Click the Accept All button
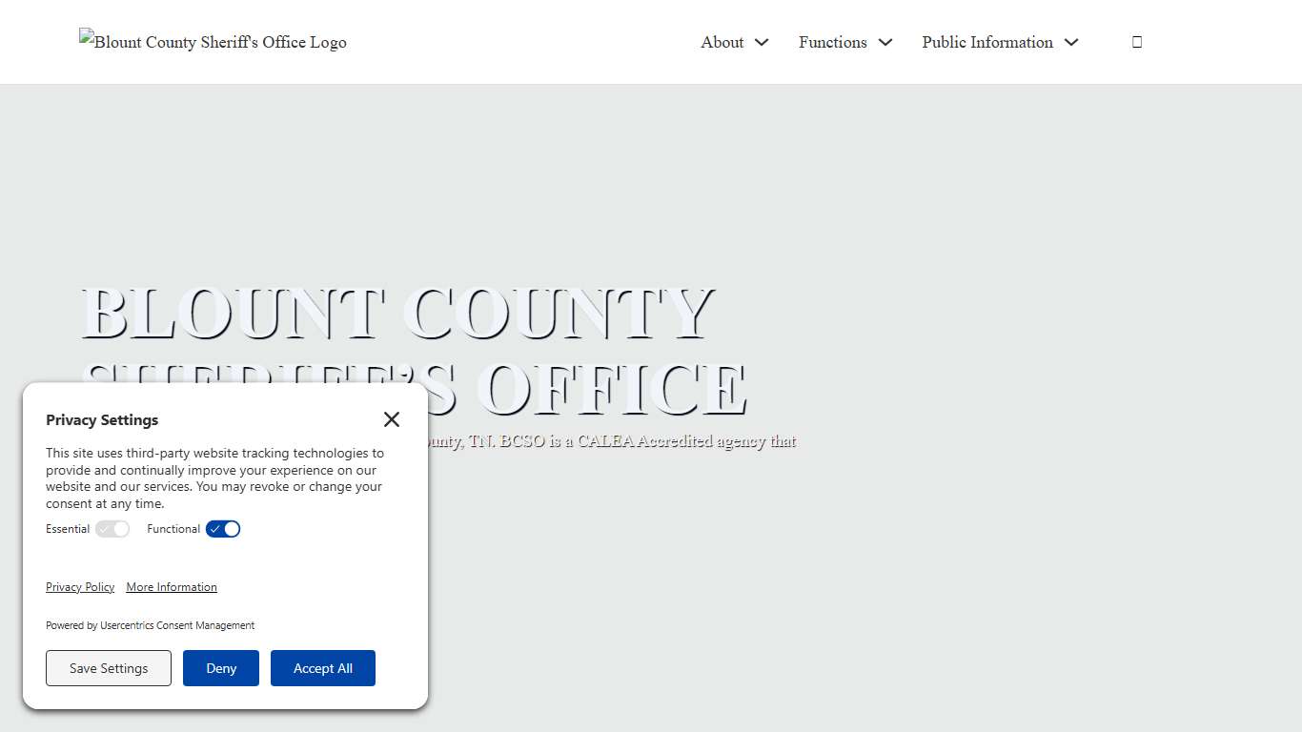Viewport: 1302px width, 732px height. (323, 668)
